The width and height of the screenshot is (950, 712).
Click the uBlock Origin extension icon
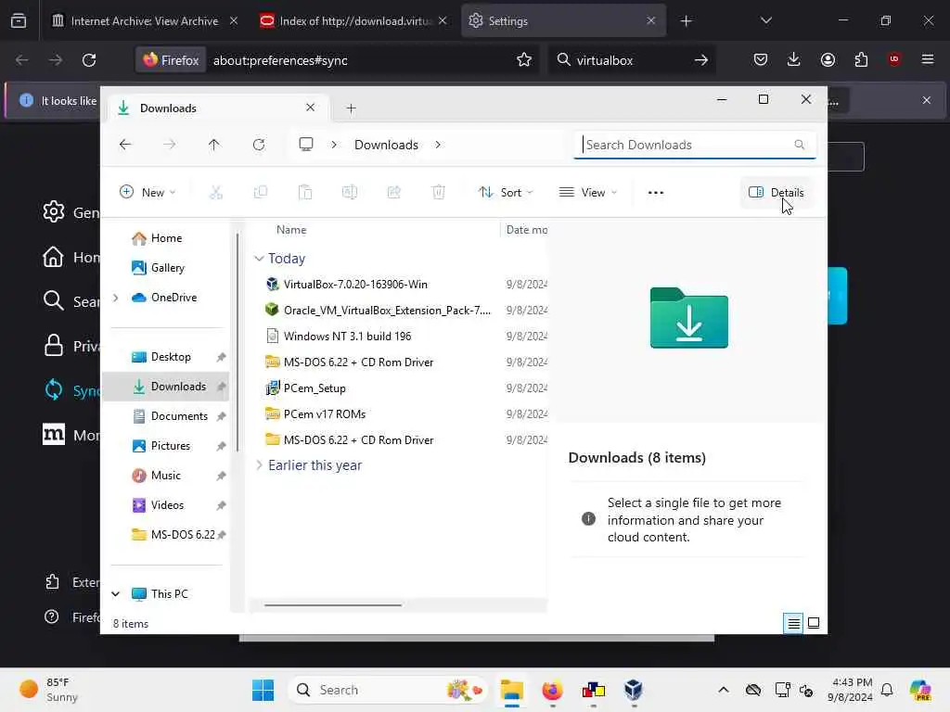[x=894, y=59]
